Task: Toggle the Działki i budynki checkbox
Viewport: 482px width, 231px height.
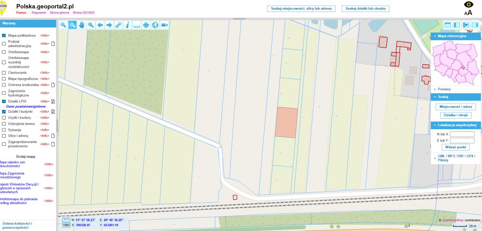Action: (4, 112)
